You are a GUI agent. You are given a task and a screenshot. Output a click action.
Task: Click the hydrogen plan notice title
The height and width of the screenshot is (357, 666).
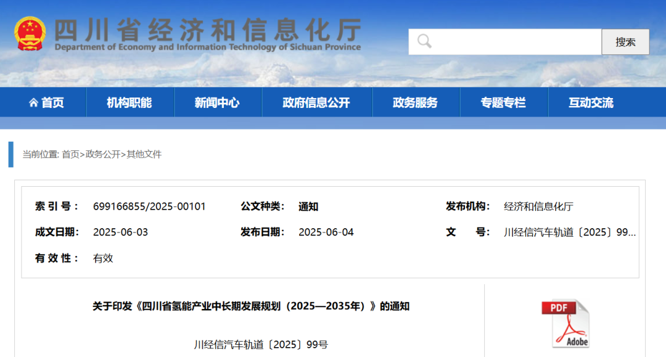pos(251,306)
